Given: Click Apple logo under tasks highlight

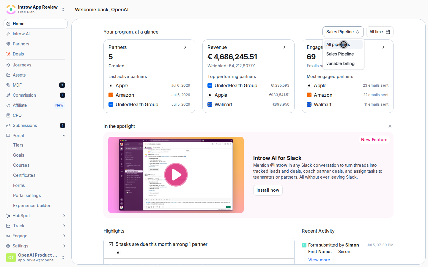Looking at the screenshot, I should [x=118, y=252].
